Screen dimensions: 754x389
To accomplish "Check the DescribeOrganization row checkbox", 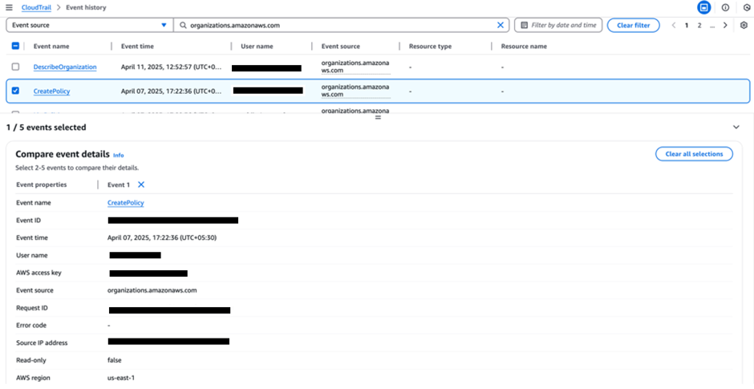I will (15, 67).
